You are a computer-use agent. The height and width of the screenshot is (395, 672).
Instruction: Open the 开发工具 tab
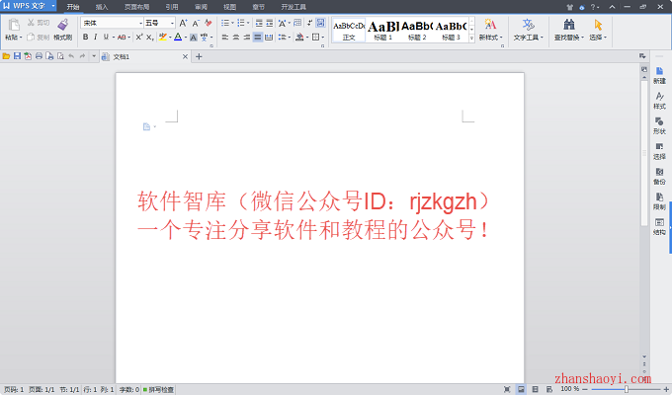(294, 7)
